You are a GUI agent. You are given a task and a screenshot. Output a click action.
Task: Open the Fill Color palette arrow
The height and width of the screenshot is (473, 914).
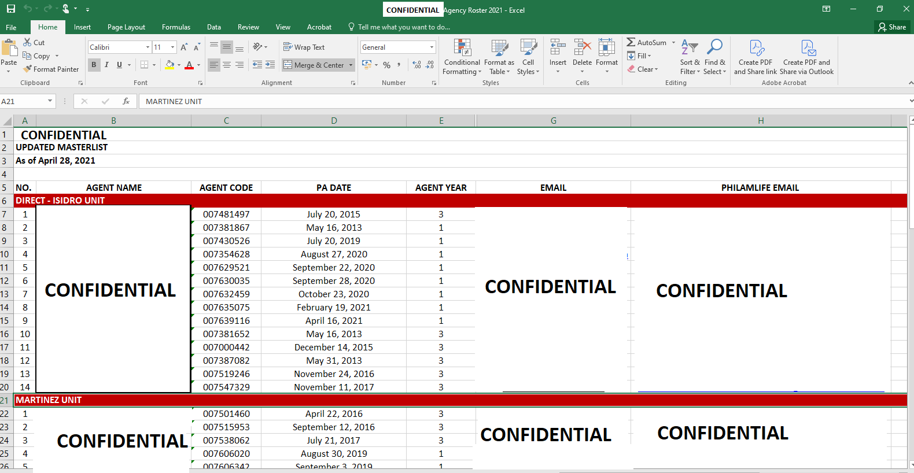pos(179,65)
